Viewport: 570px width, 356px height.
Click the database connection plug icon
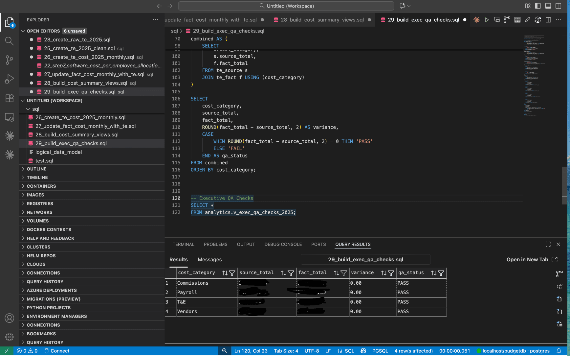pyautogui.click(x=527, y=20)
